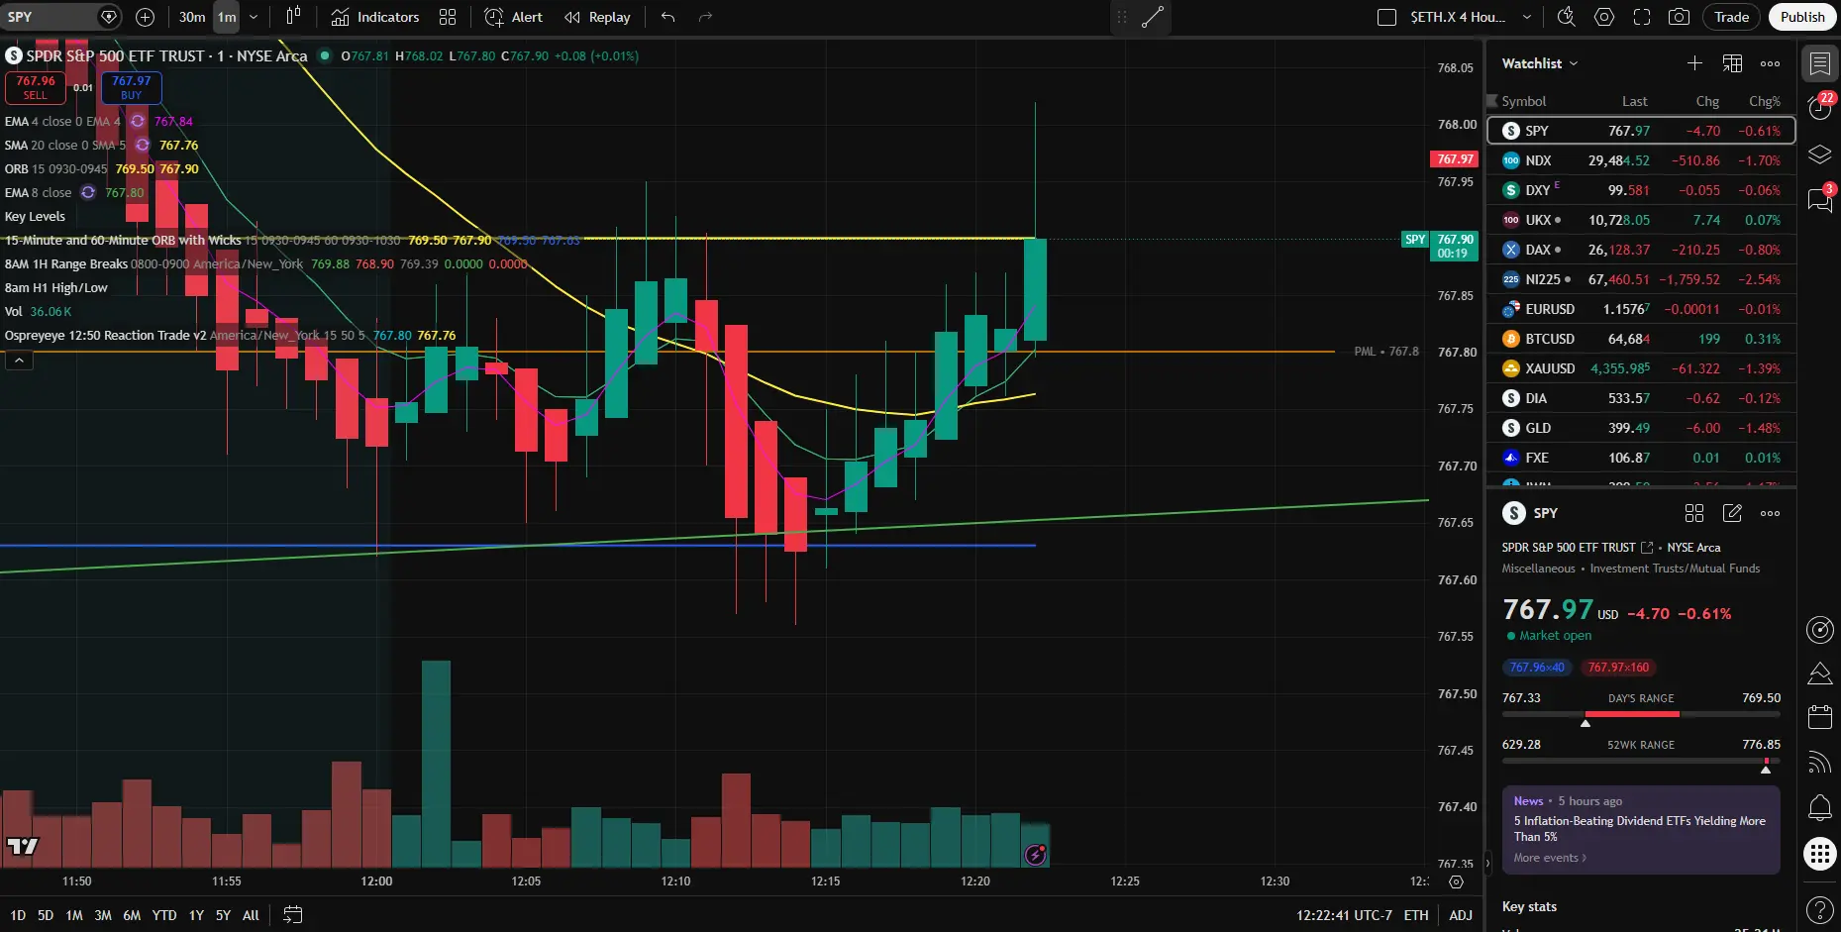1841x932 pixels.
Task: Select the 30m timeframe
Action: pyautogui.click(x=192, y=17)
